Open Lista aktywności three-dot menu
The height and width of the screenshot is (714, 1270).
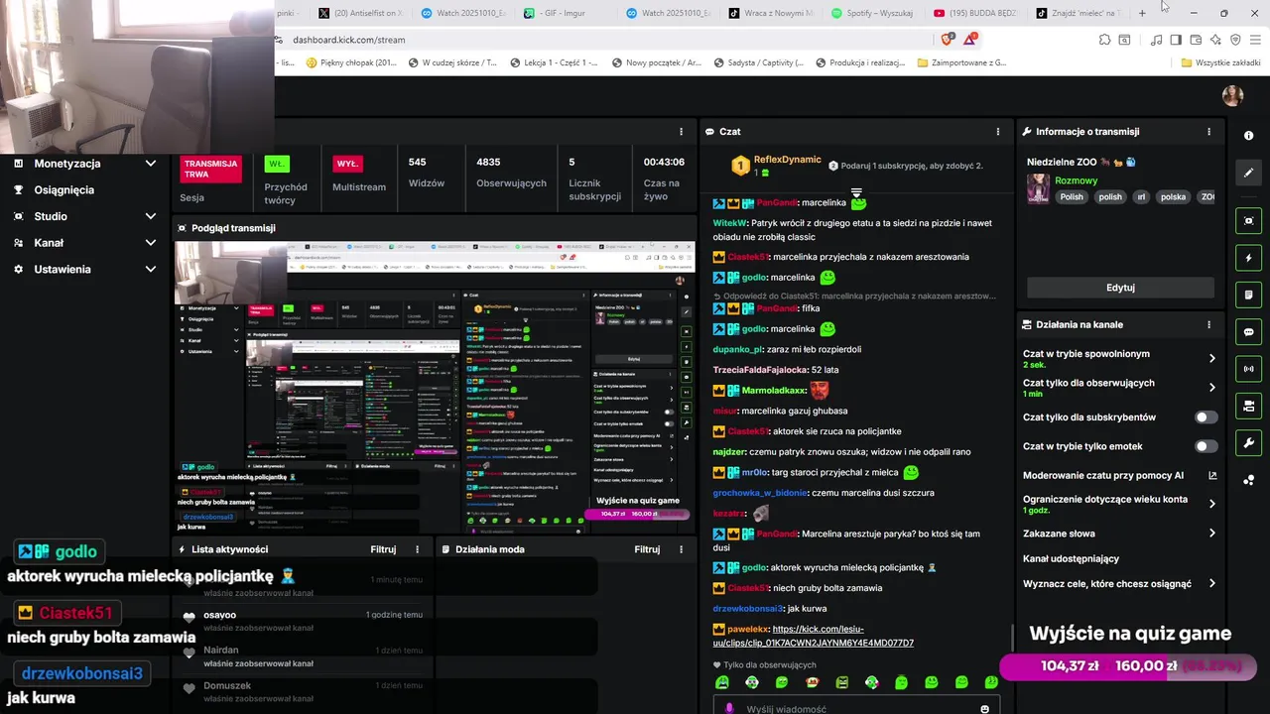pos(418,548)
